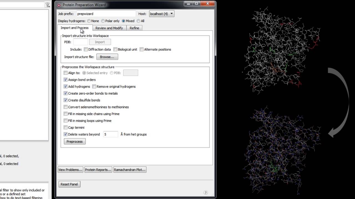Uncheck Delete waters beyond option

tap(65, 134)
